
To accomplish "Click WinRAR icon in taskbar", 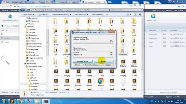I will click(46, 101).
